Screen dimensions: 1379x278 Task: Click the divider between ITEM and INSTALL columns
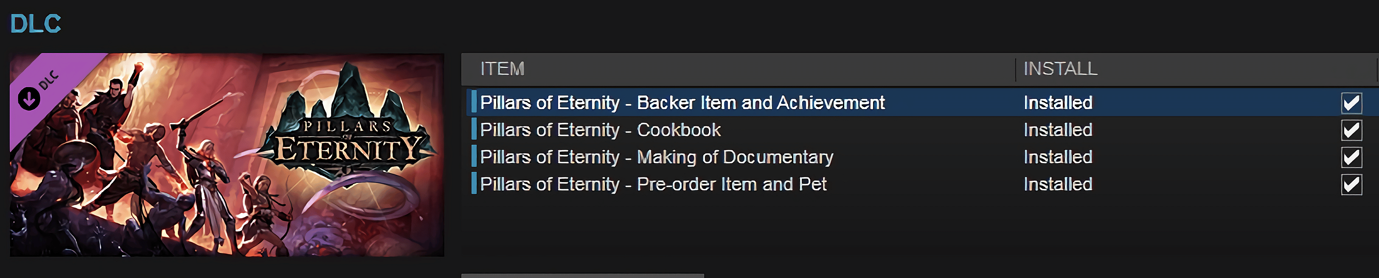pyautogui.click(x=1015, y=70)
